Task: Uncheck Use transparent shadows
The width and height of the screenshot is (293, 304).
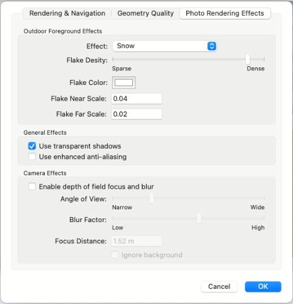Action: click(32, 146)
